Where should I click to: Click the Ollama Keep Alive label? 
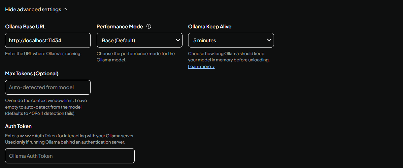pyautogui.click(x=210, y=27)
